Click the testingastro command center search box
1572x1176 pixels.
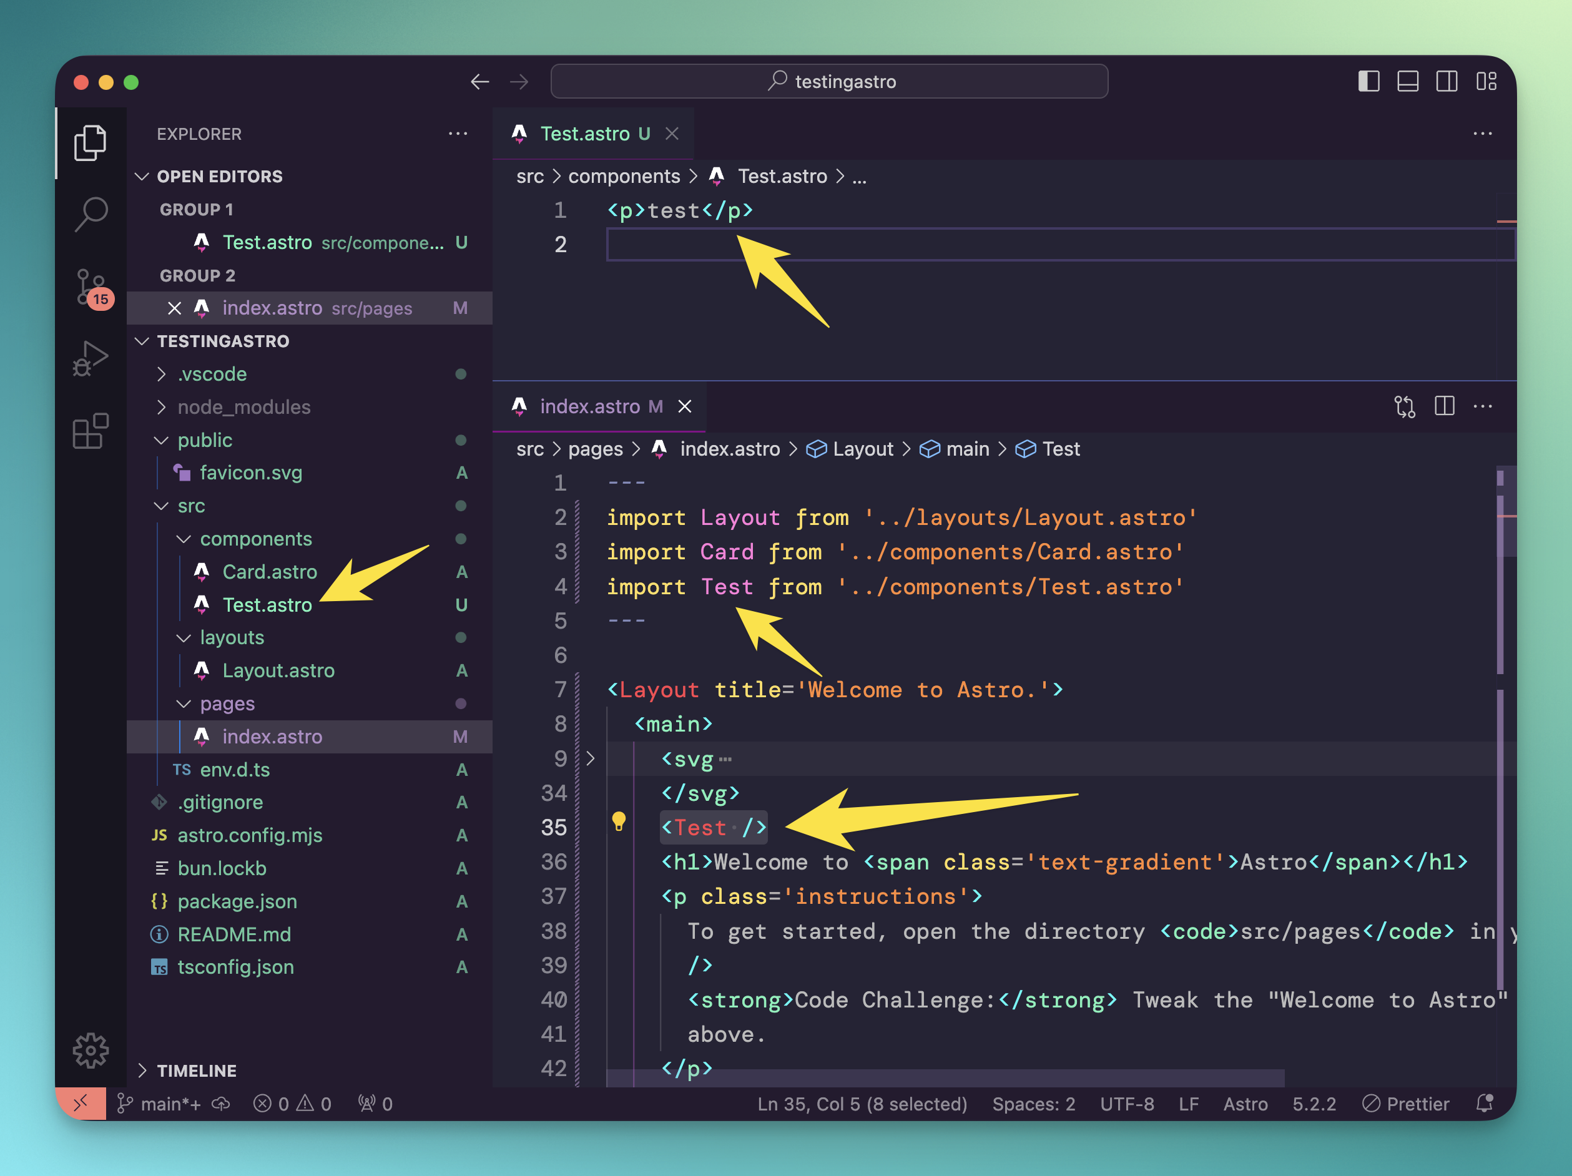pos(828,82)
